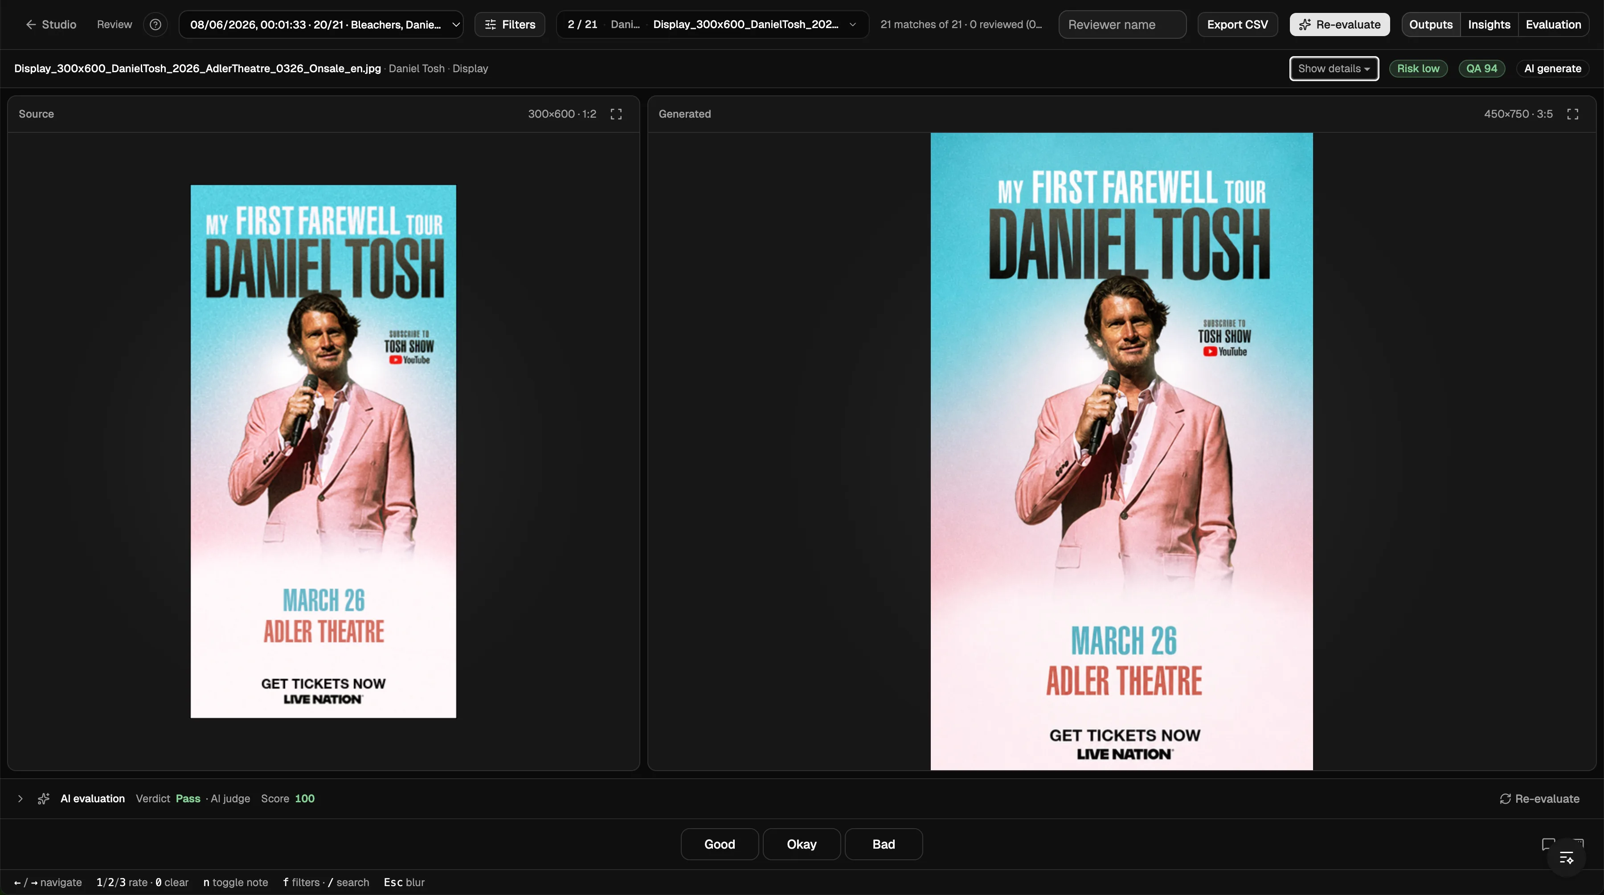Click the 'AI judge' label
The height and width of the screenshot is (895, 1604).
[x=230, y=798]
